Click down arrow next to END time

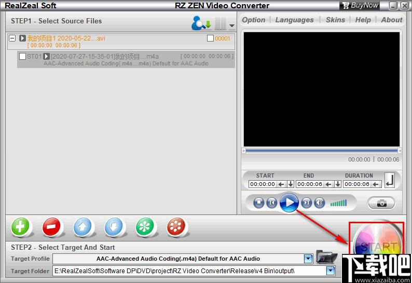tap(338, 184)
